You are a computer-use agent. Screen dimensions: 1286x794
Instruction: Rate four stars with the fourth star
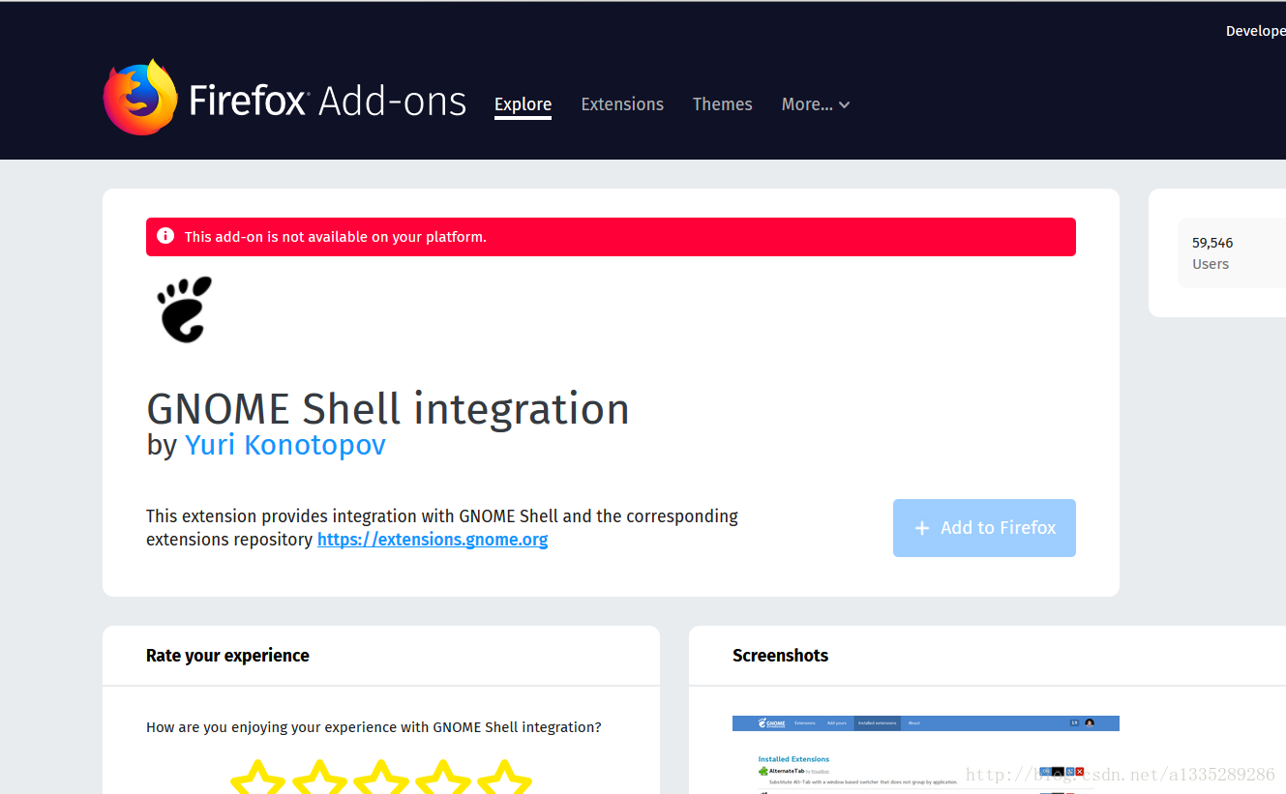click(443, 778)
